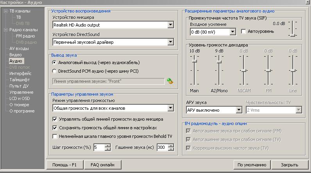Image resolution: width=311 pixels, height=173 pixels.
Task: Select "DirectSound PCM аудио" radio option
Action: (55, 71)
